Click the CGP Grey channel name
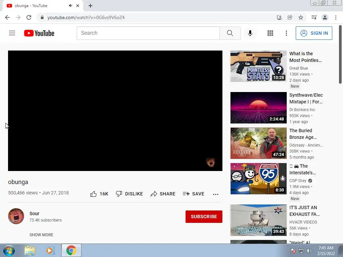This screenshot has height=257, width=343. pos(298,180)
